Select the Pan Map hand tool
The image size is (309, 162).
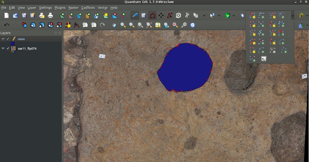click(114, 25)
